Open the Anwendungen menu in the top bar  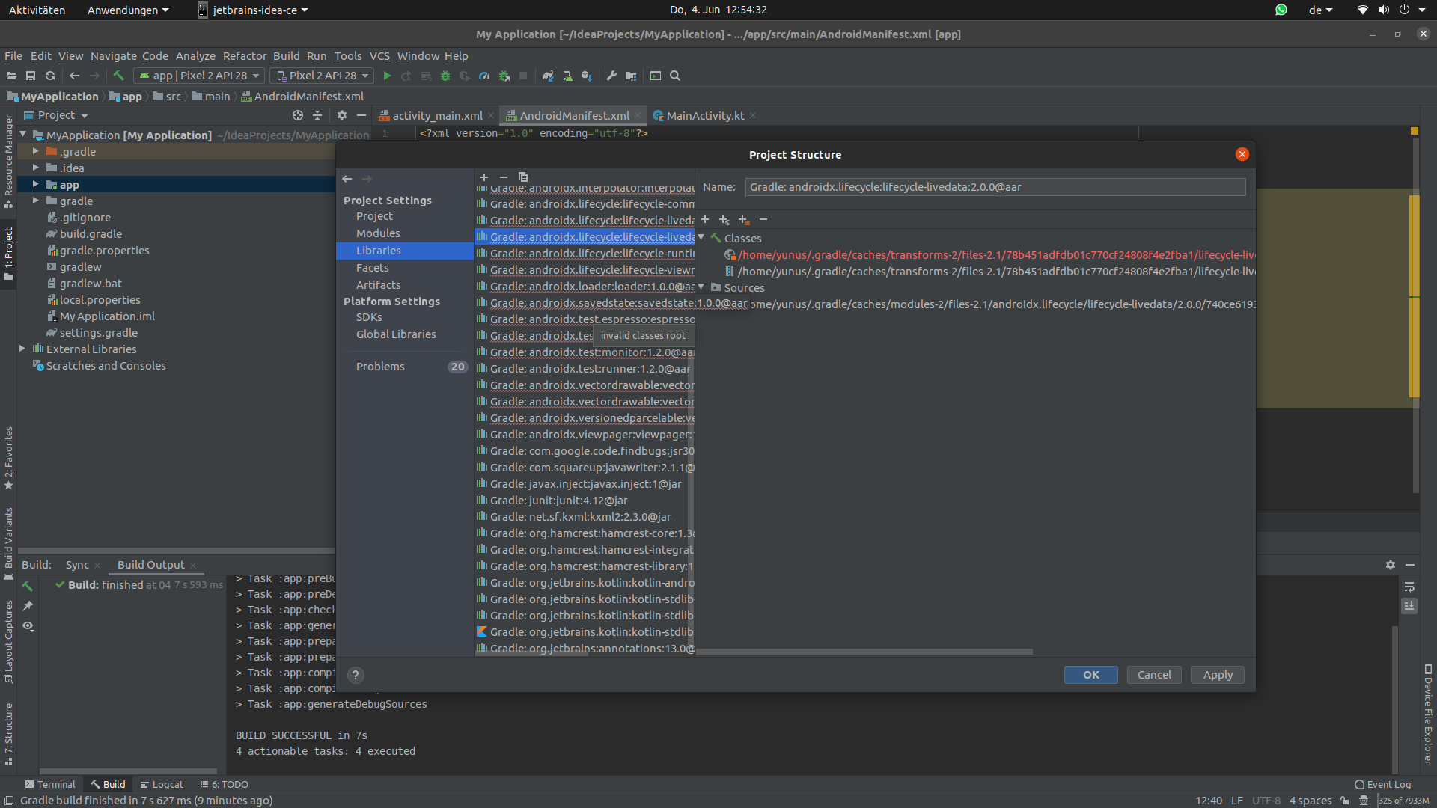[128, 10]
